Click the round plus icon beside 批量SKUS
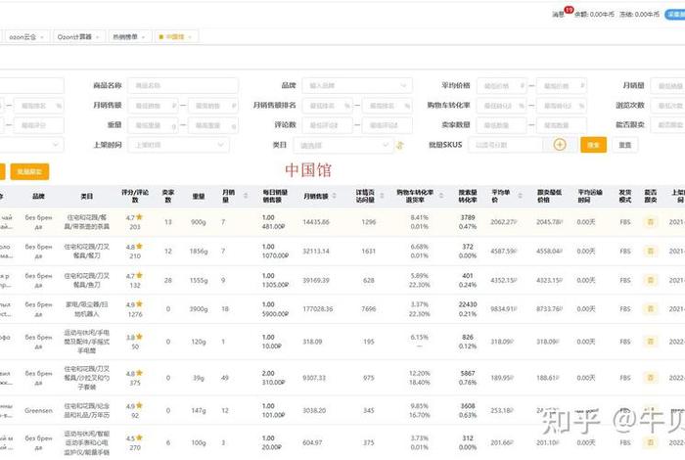This screenshot has width=685, height=460. 560,144
